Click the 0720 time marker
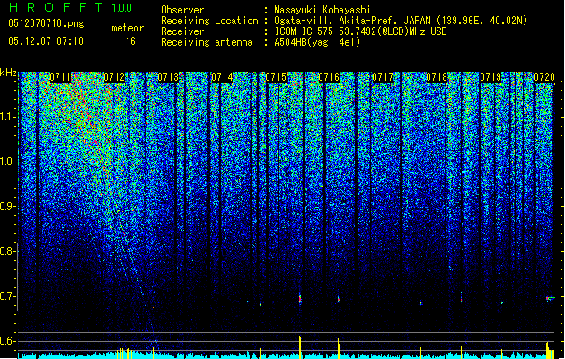This screenshot has width=565, height=359. (544, 77)
